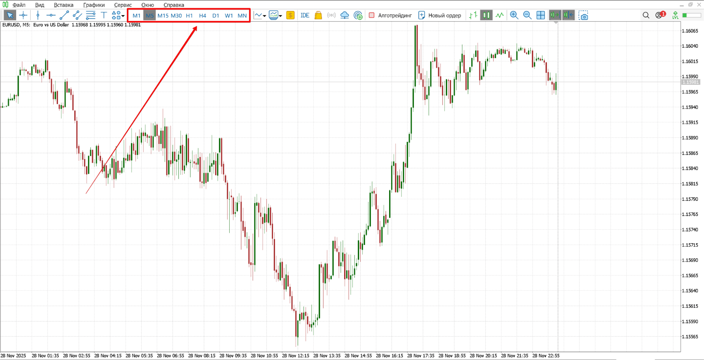Select the cursor arrow tool
The height and width of the screenshot is (360, 704).
click(10, 15)
